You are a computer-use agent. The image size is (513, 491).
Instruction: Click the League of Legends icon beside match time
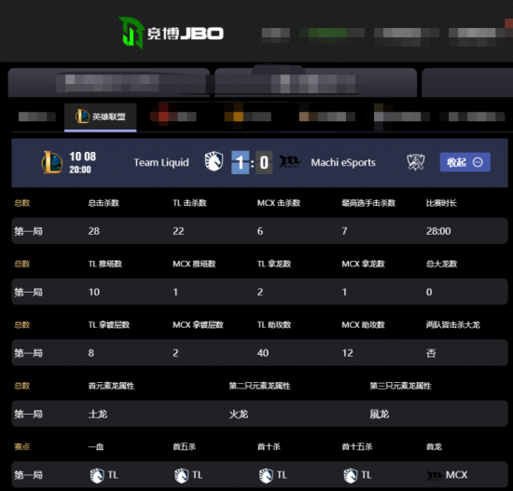52,162
